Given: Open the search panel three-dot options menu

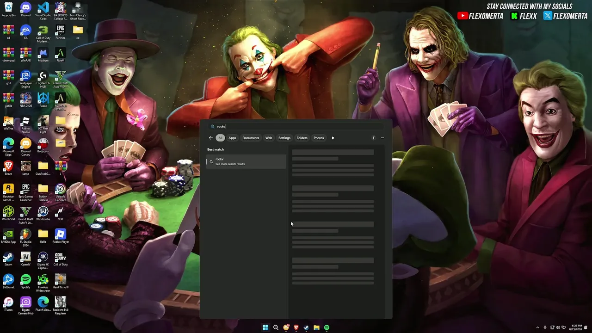Looking at the screenshot, I should 382,138.
